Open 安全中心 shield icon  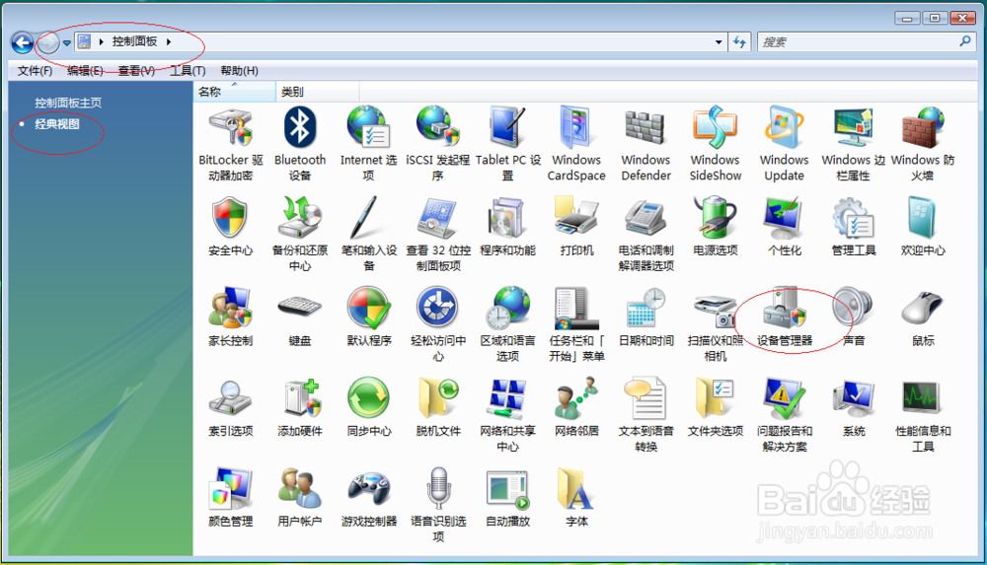click(x=230, y=218)
